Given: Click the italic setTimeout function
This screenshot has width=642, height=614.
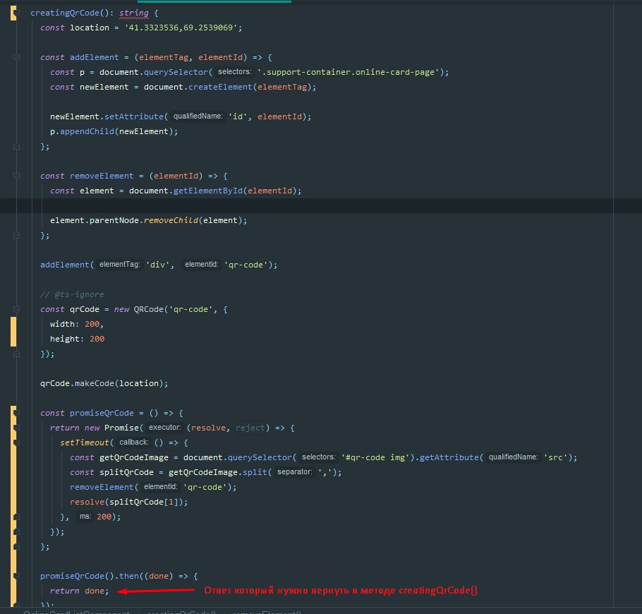Looking at the screenshot, I should point(85,443).
